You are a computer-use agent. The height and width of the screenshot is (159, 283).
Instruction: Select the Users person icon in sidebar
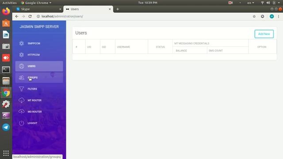[x=22, y=66]
